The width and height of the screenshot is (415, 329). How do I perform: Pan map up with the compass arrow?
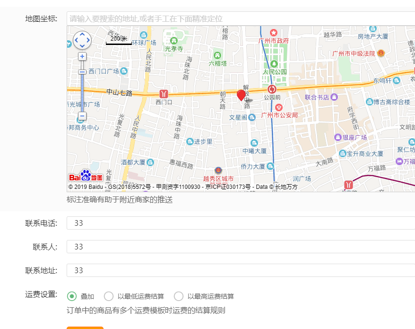coord(82,35)
